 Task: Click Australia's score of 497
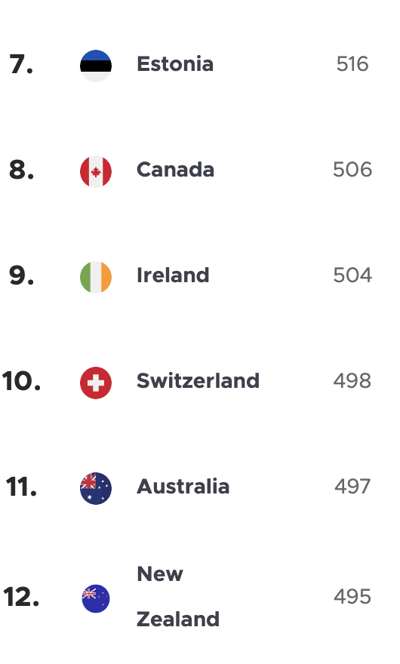point(352,487)
